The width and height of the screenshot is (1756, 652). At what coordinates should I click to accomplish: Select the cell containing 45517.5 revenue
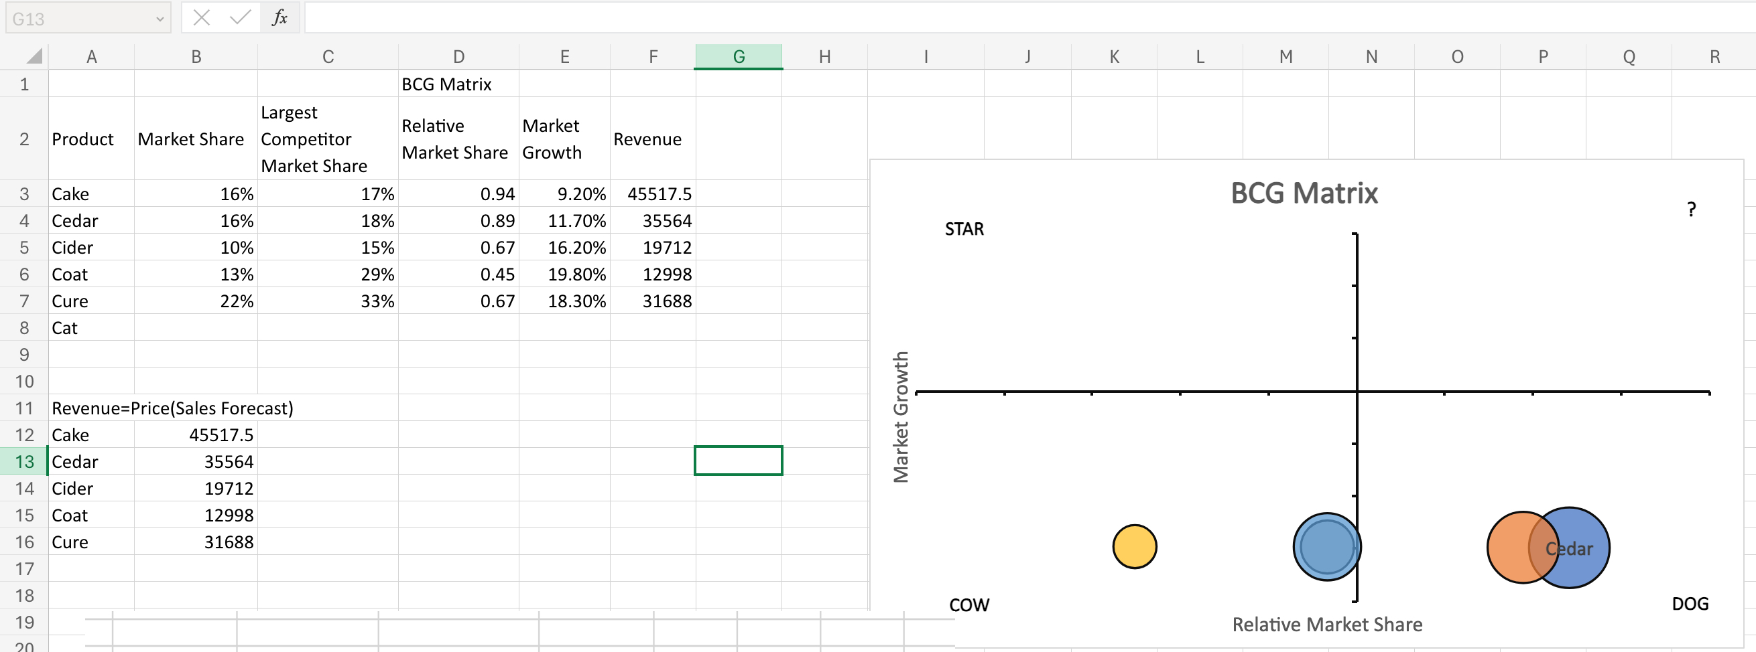[653, 193]
